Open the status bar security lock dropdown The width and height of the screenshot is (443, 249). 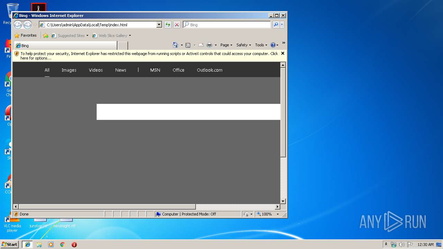248,214
